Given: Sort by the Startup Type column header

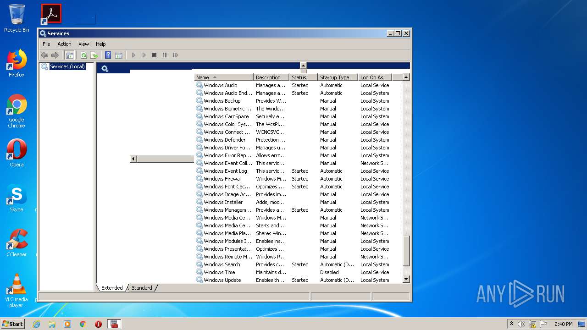Looking at the screenshot, I should coord(338,77).
